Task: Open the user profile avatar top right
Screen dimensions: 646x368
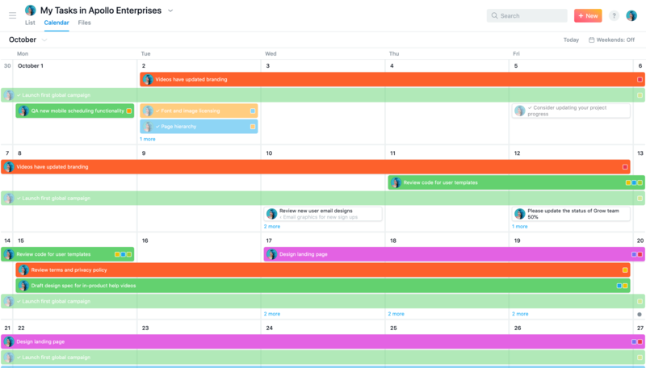Action: pyautogui.click(x=631, y=15)
